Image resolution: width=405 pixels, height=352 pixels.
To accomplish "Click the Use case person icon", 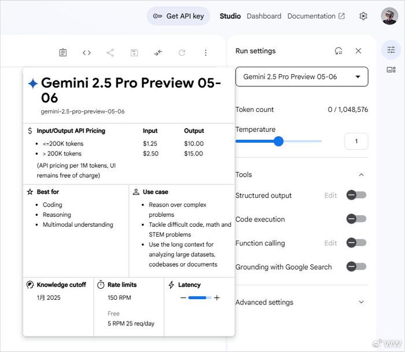I will pos(136,192).
